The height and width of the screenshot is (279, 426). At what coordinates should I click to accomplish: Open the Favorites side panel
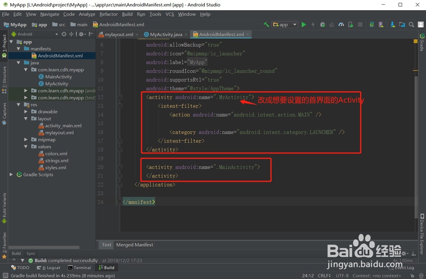(4, 245)
